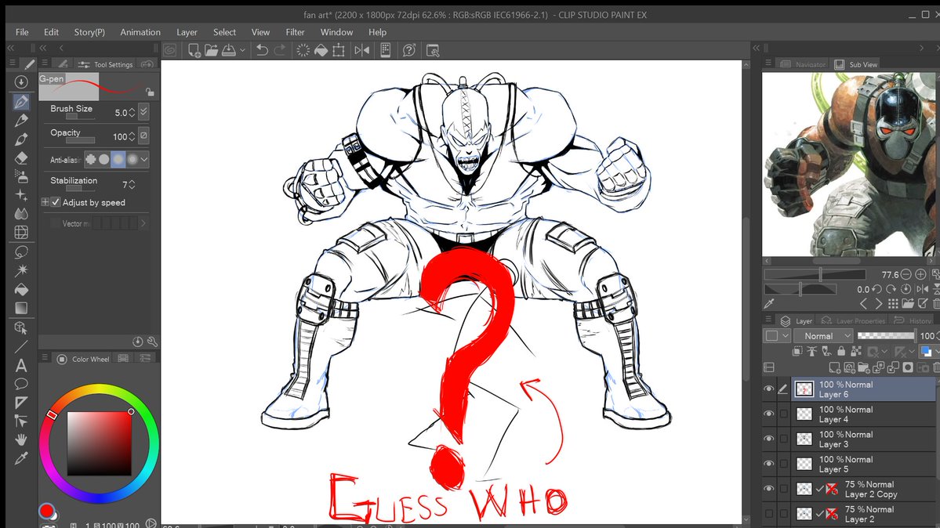Viewport: 940px width, 528px height.
Task: Switch to the Layer Properties tab
Action: pyautogui.click(x=853, y=320)
